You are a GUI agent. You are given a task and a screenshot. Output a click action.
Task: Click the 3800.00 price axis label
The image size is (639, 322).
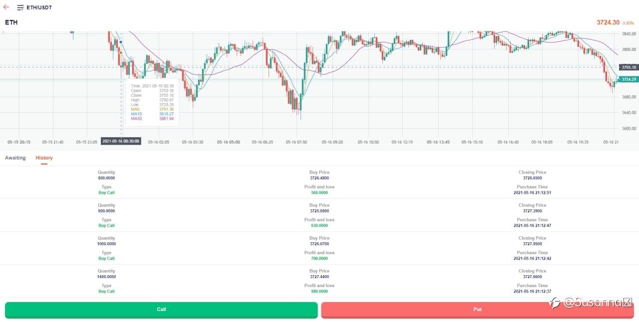(629, 49)
